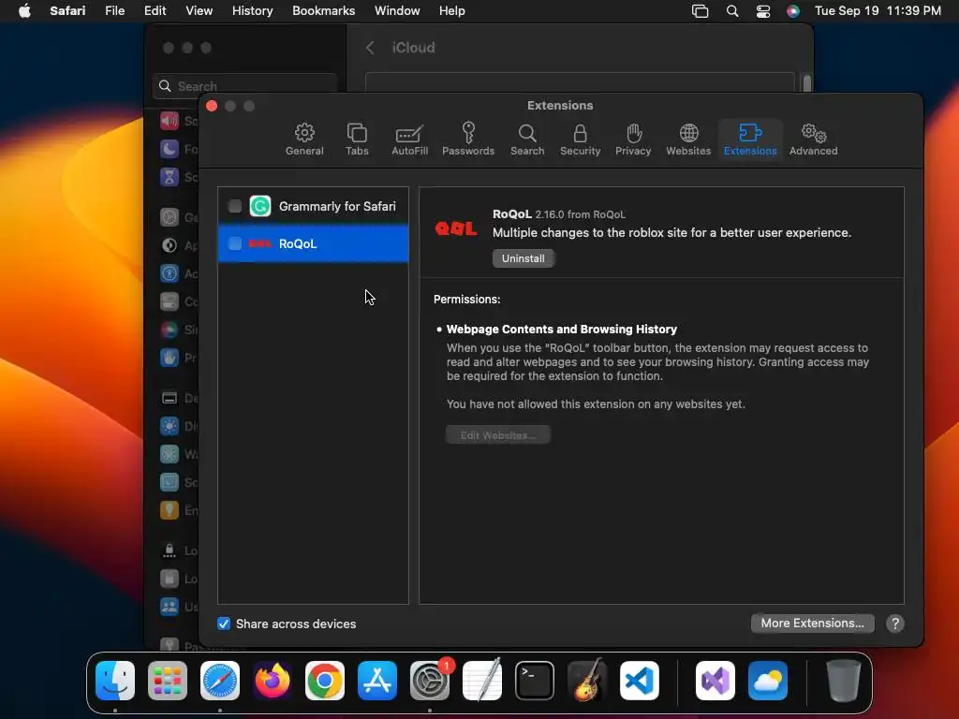This screenshot has height=719, width=959.
Task: Open GarageBand from the Dock
Action: (x=587, y=681)
